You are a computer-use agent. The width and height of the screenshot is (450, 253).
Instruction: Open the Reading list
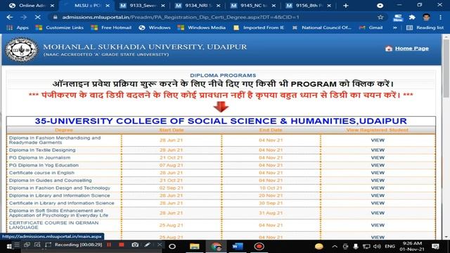tap(425, 27)
